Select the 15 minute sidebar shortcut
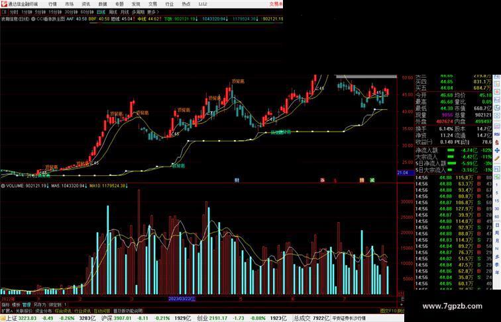The height and width of the screenshot is (322, 501). coord(497,201)
